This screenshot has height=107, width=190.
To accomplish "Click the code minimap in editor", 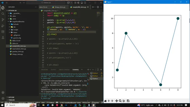I will (x=99, y=14).
